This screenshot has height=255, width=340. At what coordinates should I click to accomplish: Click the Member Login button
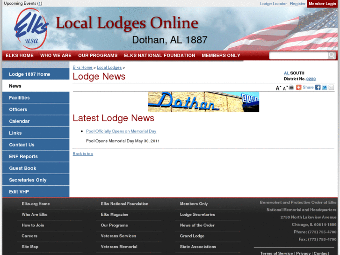pyautogui.click(x=322, y=4)
